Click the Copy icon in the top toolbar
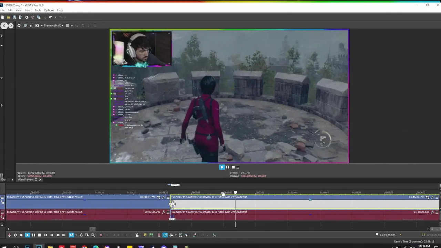 coord(39,17)
